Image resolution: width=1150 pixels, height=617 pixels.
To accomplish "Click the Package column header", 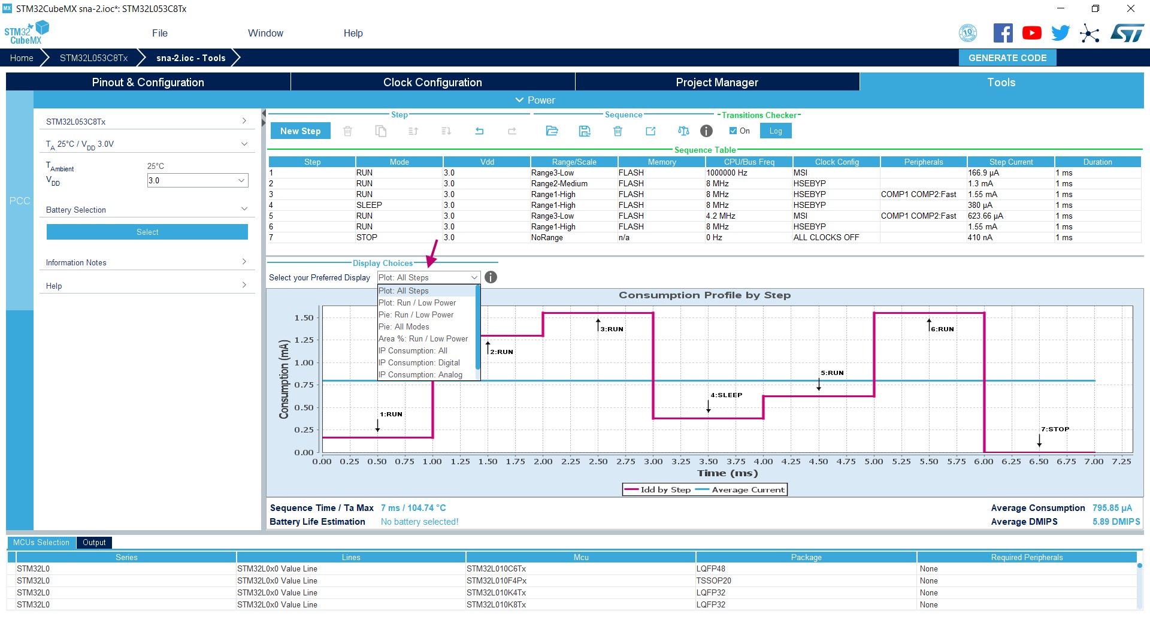I will (806, 558).
